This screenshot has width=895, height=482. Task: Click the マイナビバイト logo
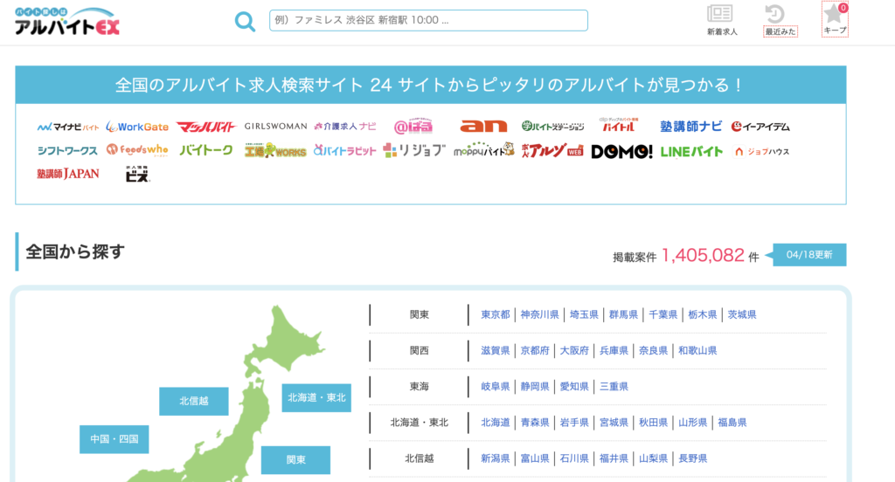(x=68, y=127)
